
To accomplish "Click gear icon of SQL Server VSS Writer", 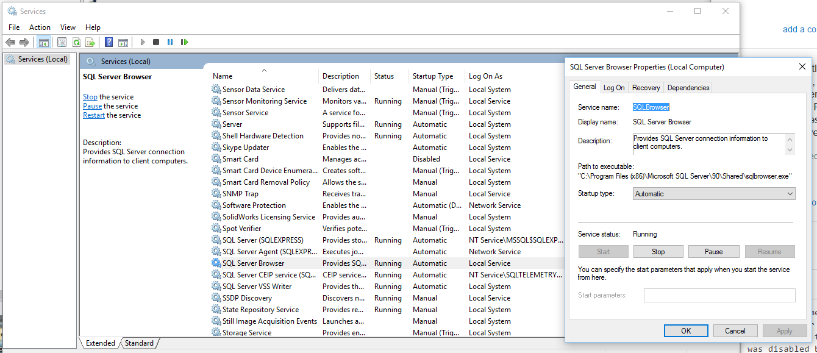I will tap(216, 287).
